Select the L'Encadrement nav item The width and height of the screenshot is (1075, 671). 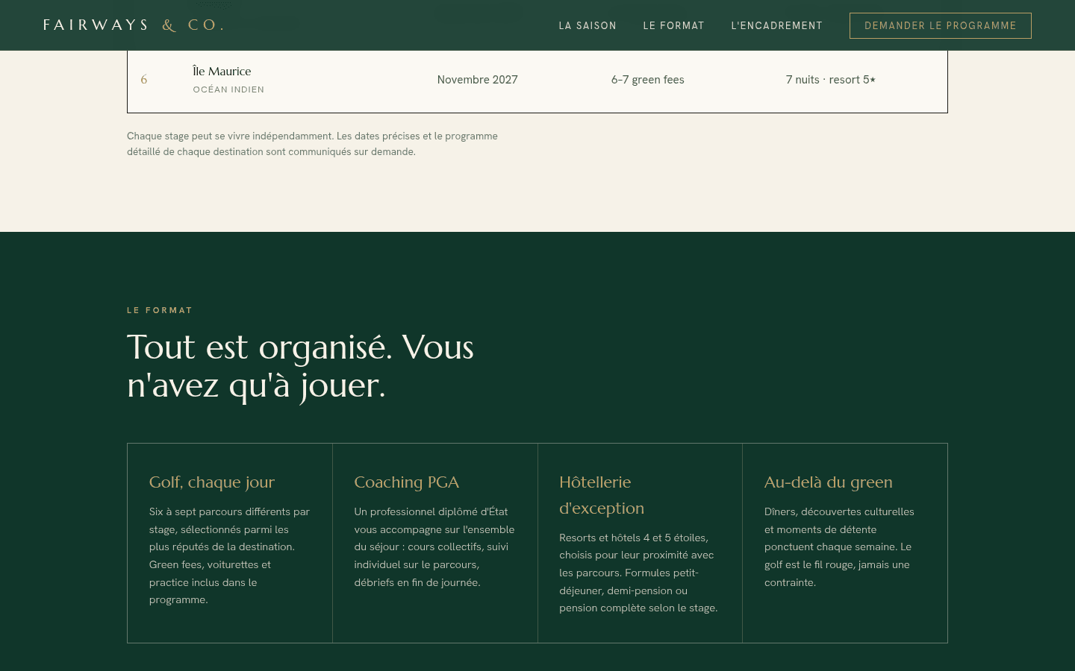(776, 25)
